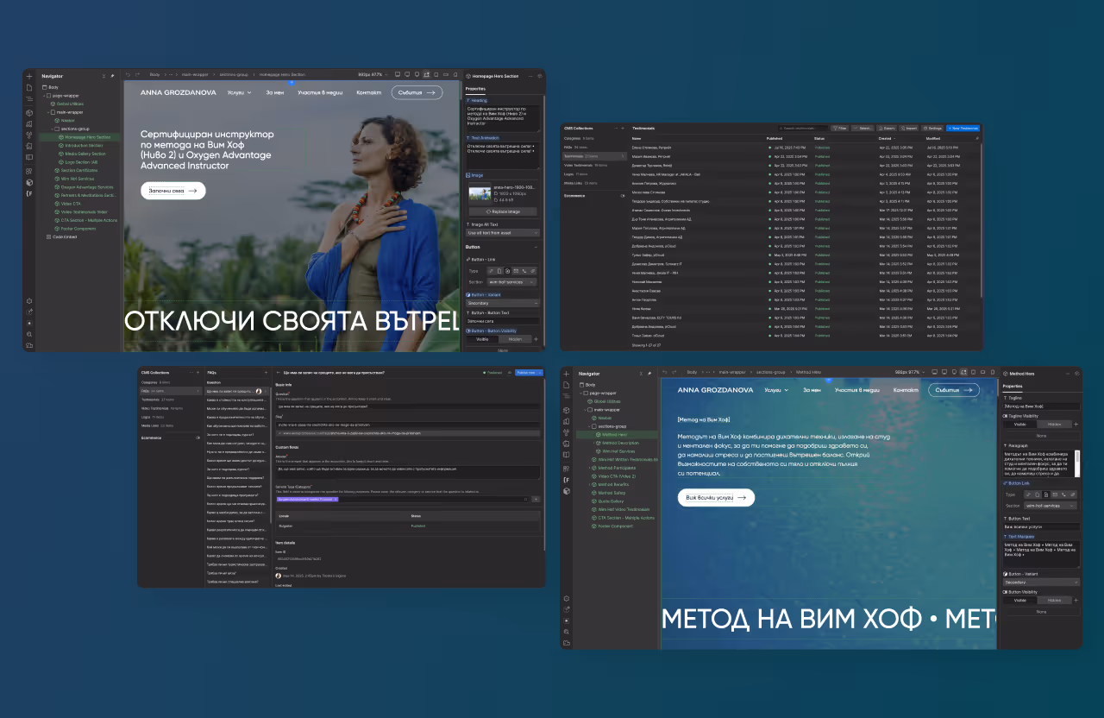The image size is (1104, 718).
Task: Open the search magnifier in Homepage Hero designer sidebar
Action: [29, 333]
